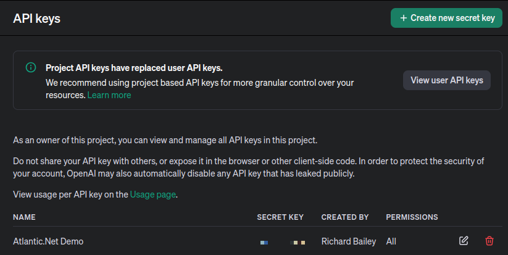Viewport: 508px width, 255px height.
Task: Click the 'As an owner' paragraph
Action: pos(165,140)
